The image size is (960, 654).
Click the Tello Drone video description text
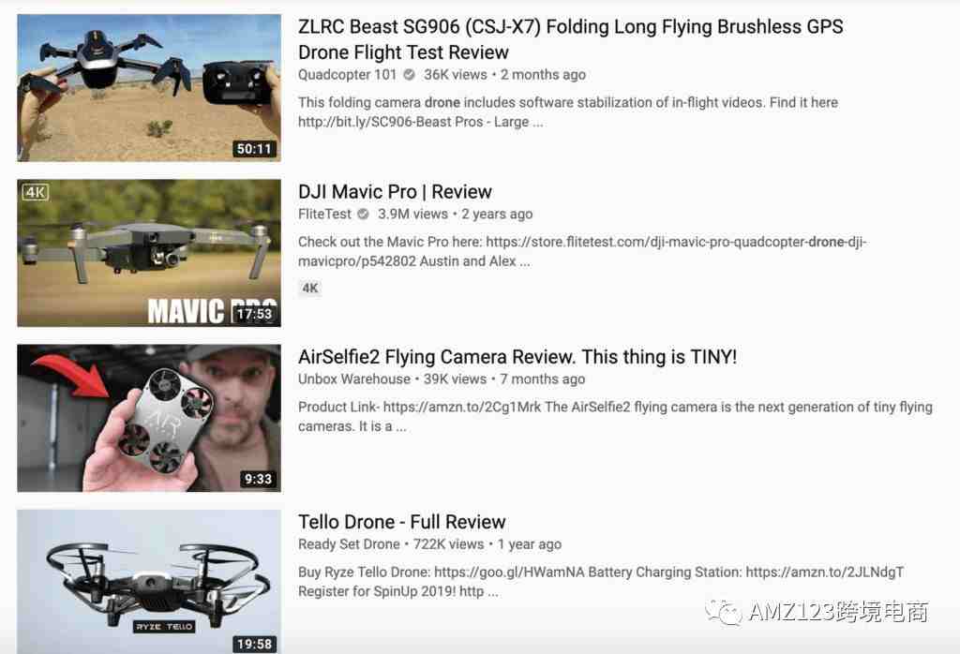tap(601, 582)
